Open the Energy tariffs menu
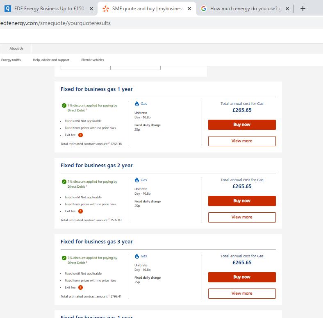Image resolution: width=323 pixels, height=318 pixels. click(x=11, y=60)
